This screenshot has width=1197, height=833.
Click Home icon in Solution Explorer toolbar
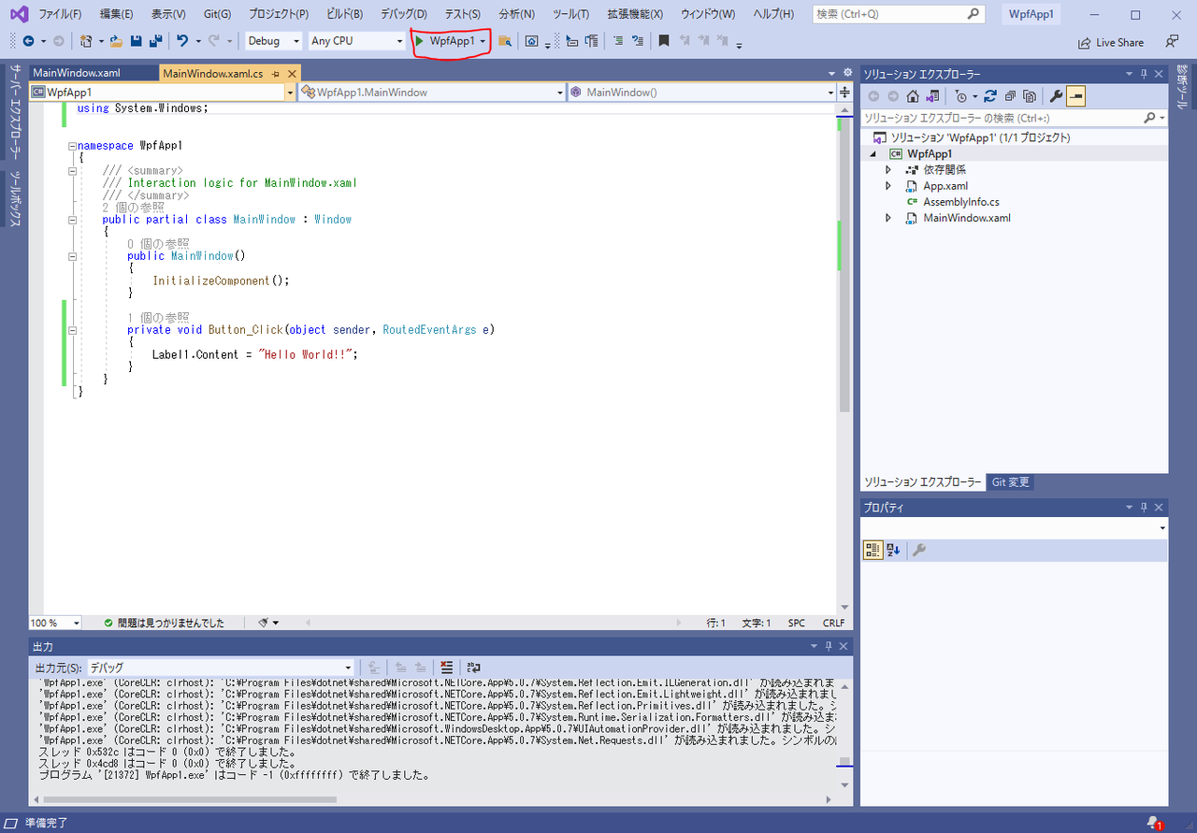[913, 96]
